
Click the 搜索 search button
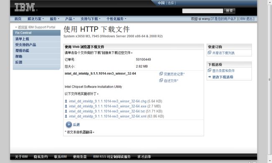[229, 11]
